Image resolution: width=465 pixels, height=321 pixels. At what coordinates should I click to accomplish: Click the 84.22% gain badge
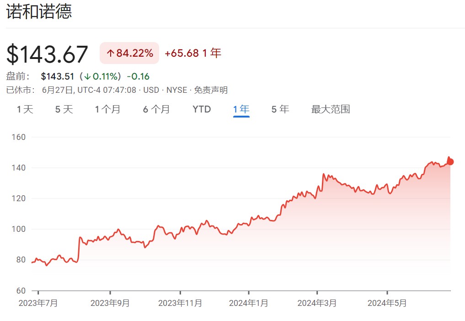tap(129, 53)
